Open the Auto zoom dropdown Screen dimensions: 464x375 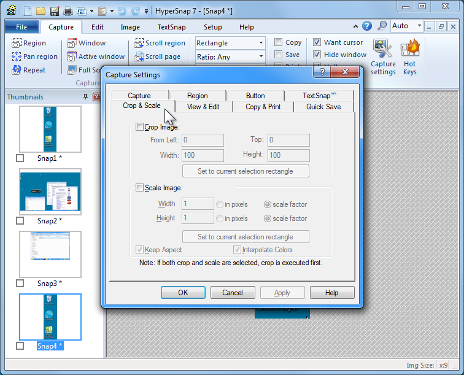point(420,26)
